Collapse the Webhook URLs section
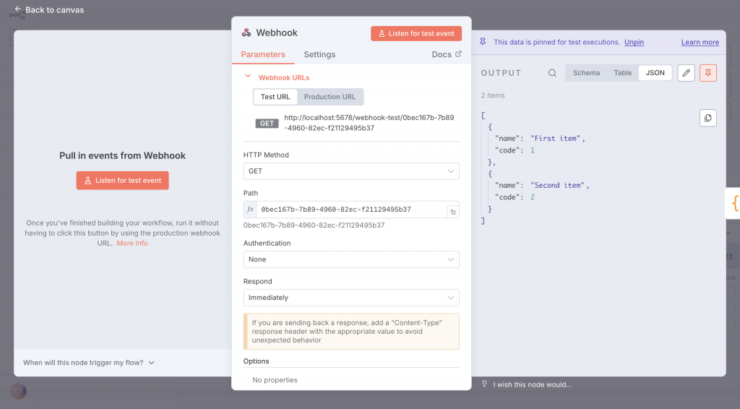This screenshot has width=740, height=409. tap(248, 77)
